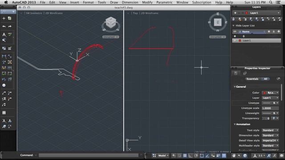The height and width of the screenshot is (160, 285).
Task: Open macOS Spotlight search icon
Action: coord(271,2)
